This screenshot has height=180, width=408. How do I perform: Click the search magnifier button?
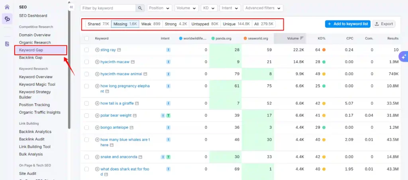tap(140, 8)
